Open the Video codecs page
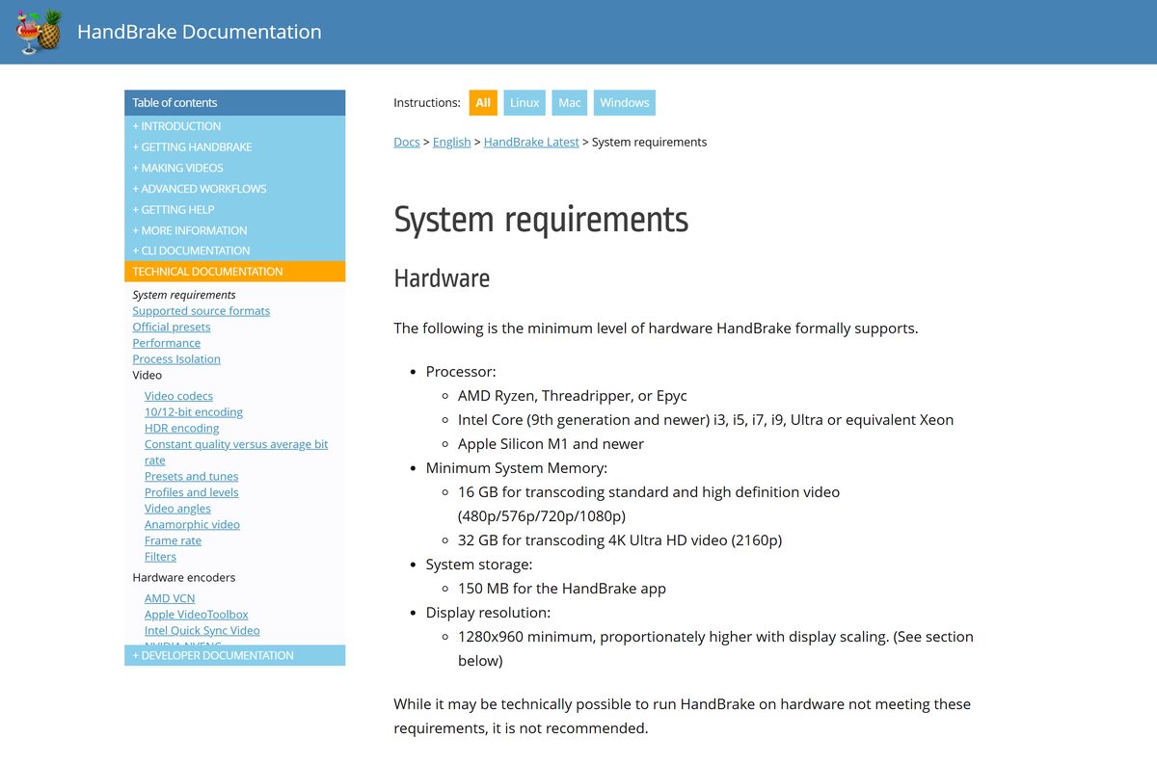 179,396
